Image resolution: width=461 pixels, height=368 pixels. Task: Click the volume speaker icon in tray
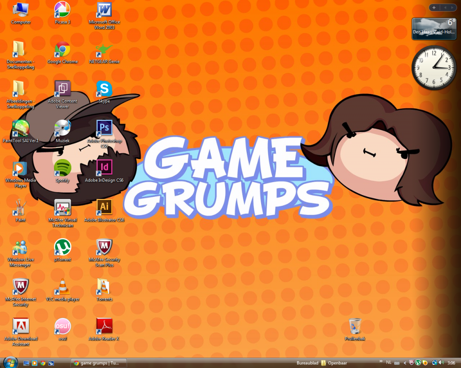coord(441,363)
